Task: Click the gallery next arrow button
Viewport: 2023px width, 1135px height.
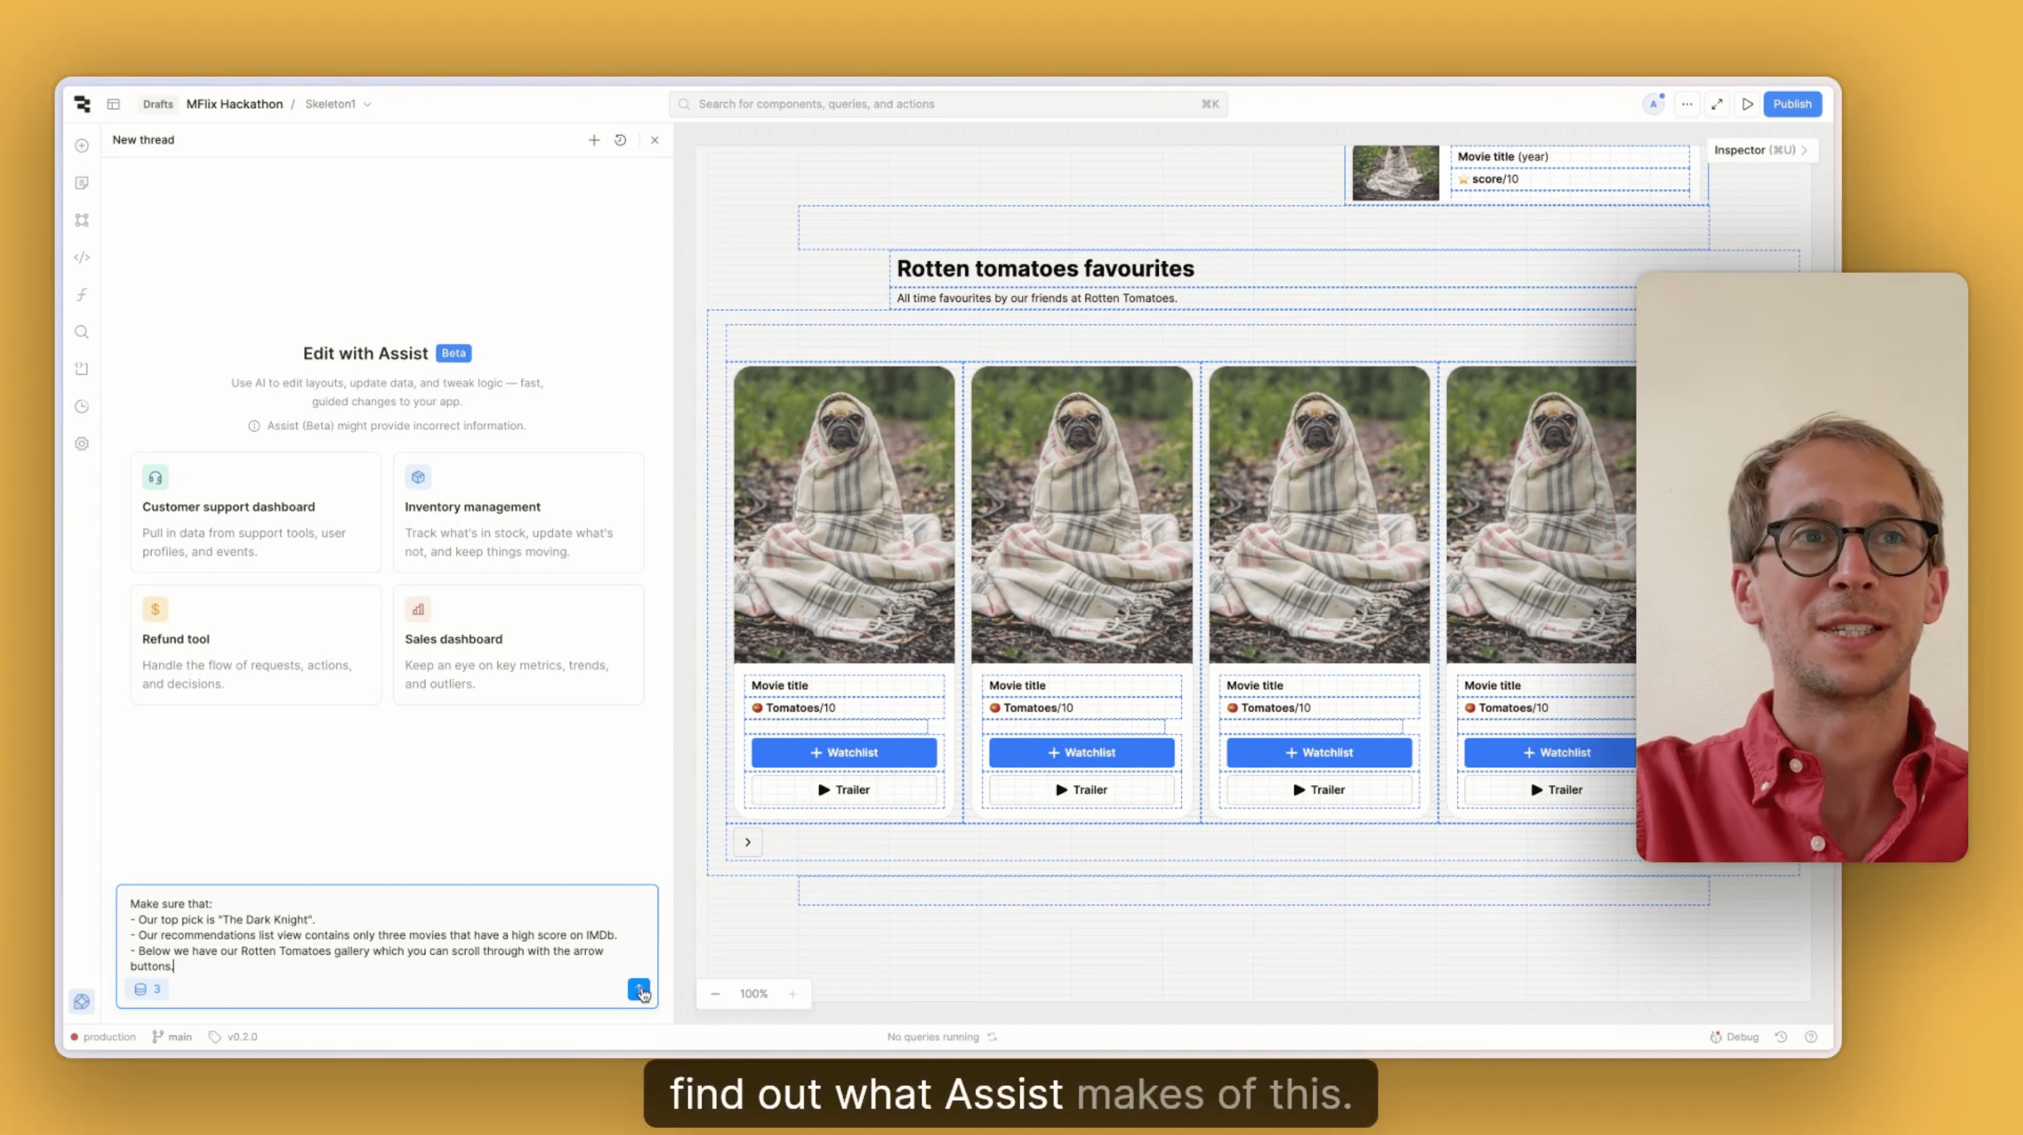Action: click(x=748, y=842)
